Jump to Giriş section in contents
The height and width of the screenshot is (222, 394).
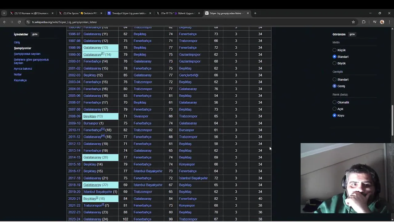coord(17,42)
